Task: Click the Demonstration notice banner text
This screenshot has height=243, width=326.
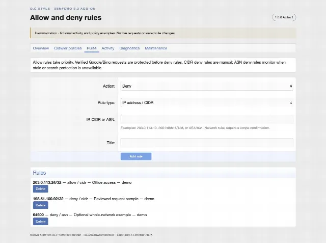Action: click(105, 33)
